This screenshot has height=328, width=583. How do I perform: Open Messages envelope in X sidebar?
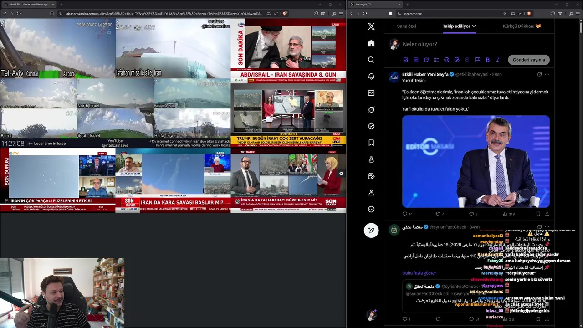[x=371, y=93]
